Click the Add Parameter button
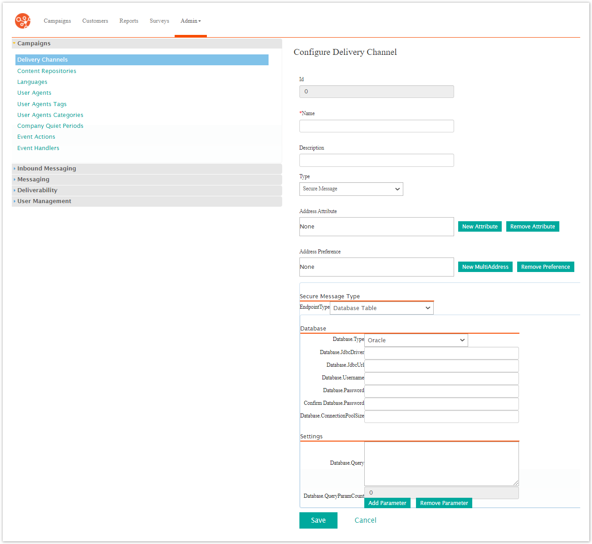Viewport: 592px width, 544px height. pyautogui.click(x=387, y=503)
